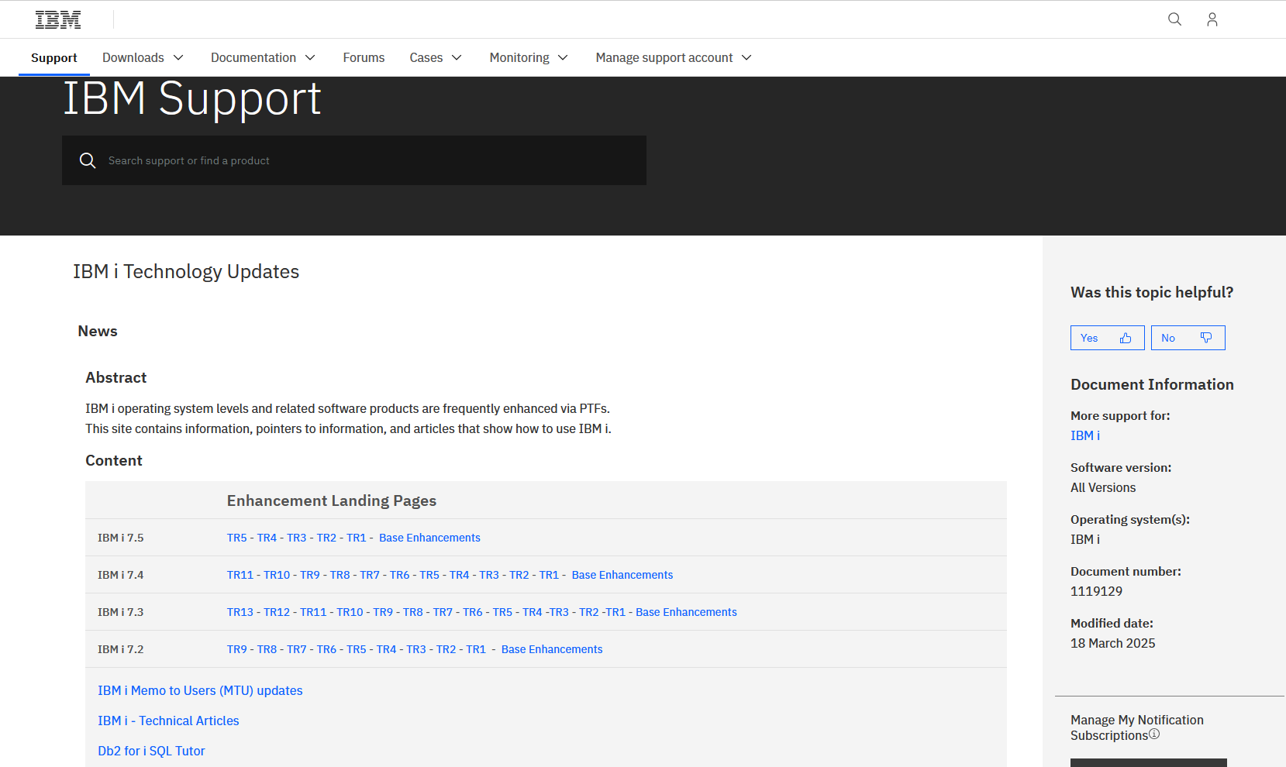Image resolution: width=1286 pixels, height=767 pixels.
Task: Expand the Downloads menu
Action: [x=143, y=57]
